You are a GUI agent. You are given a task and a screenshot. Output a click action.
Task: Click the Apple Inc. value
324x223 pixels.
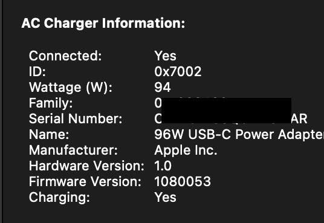[186, 150]
